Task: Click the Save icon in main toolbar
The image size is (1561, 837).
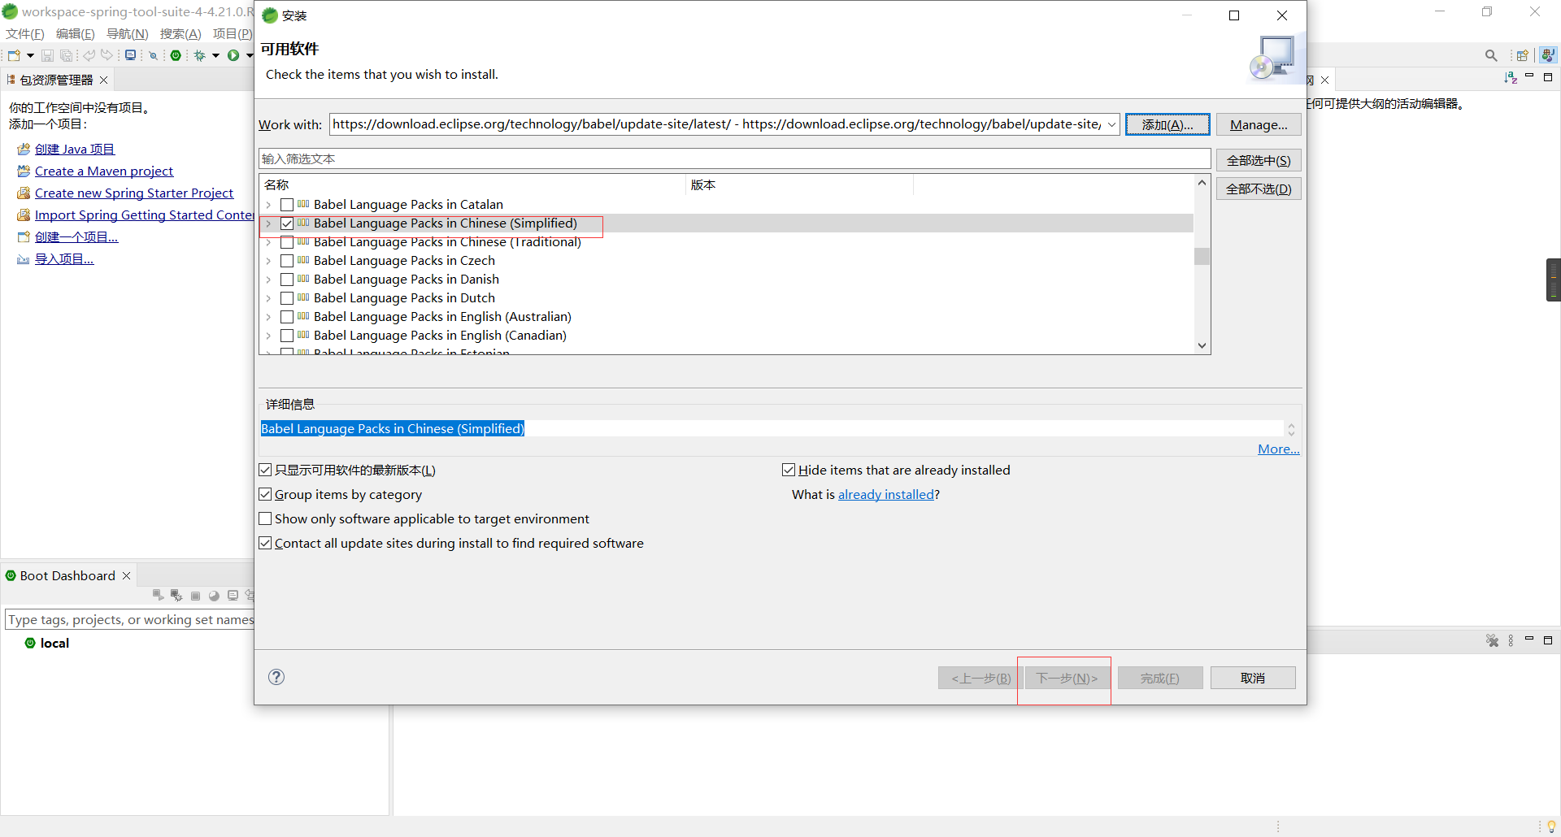Action: pyautogui.click(x=47, y=55)
